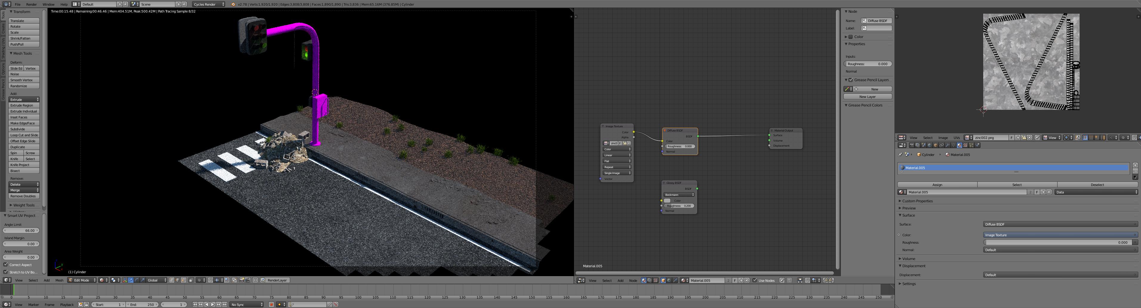Toggle automatic keyframe record button

(x=271, y=304)
